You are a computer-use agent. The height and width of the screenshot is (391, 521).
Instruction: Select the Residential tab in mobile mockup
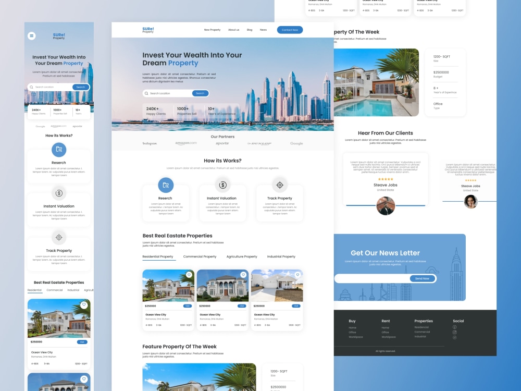click(34, 290)
